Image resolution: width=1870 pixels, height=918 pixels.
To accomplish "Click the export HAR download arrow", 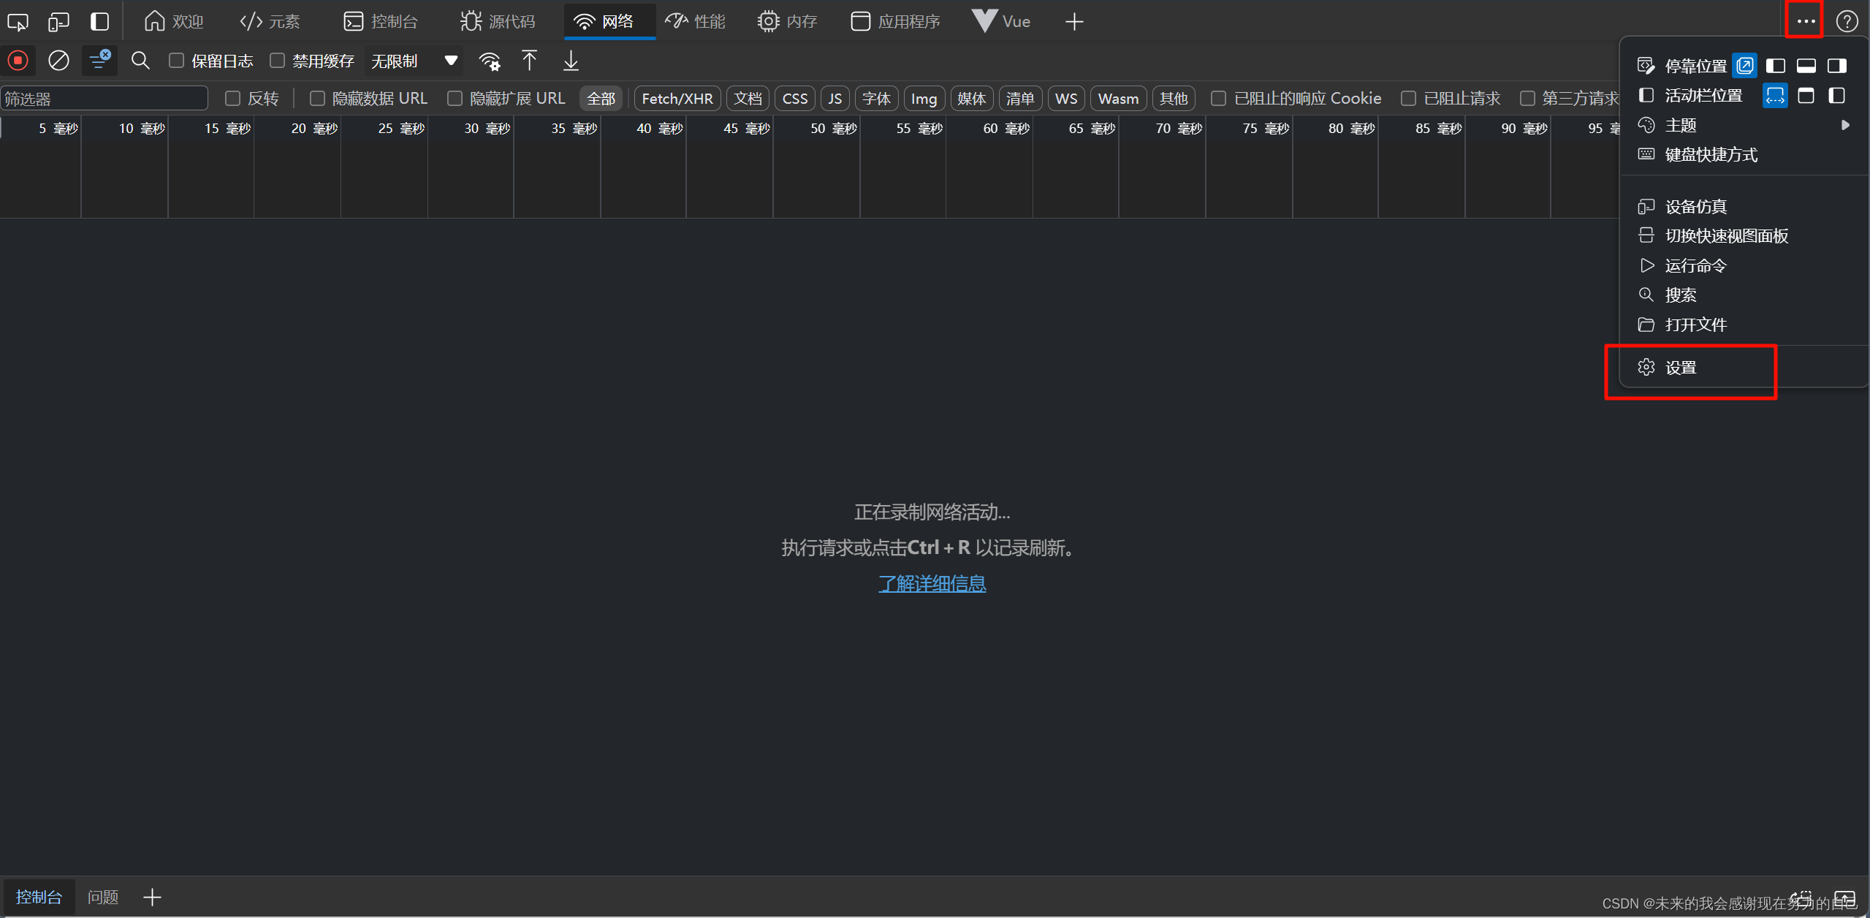I will (571, 61).
